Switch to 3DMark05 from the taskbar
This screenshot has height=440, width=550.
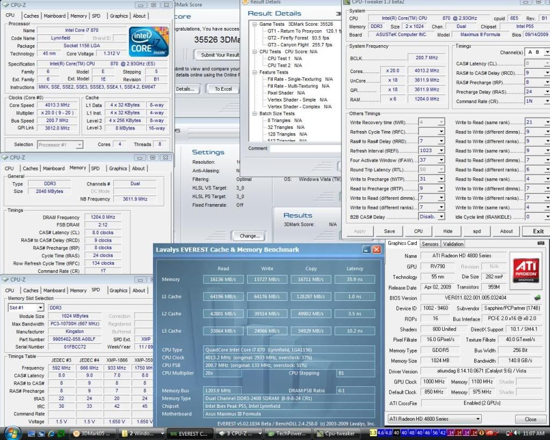[92, 434]
